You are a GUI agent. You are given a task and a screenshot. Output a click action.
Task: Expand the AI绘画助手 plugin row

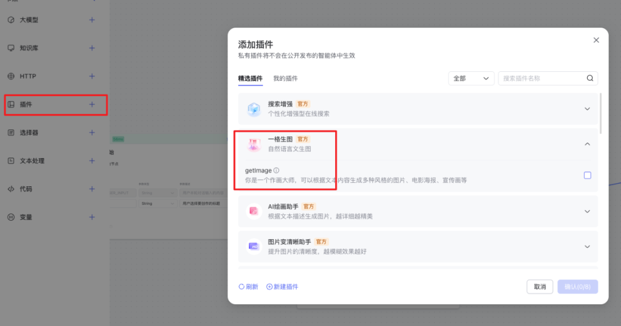[587, 212]
